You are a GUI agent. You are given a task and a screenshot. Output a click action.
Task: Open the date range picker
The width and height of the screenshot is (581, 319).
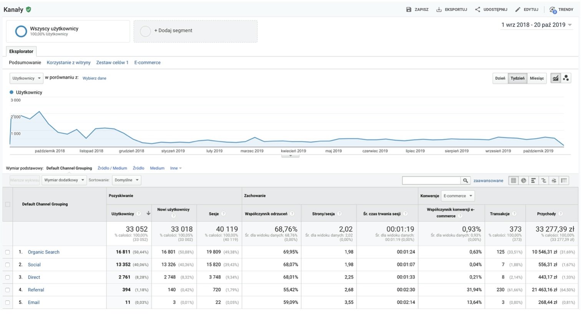(536, 25)
